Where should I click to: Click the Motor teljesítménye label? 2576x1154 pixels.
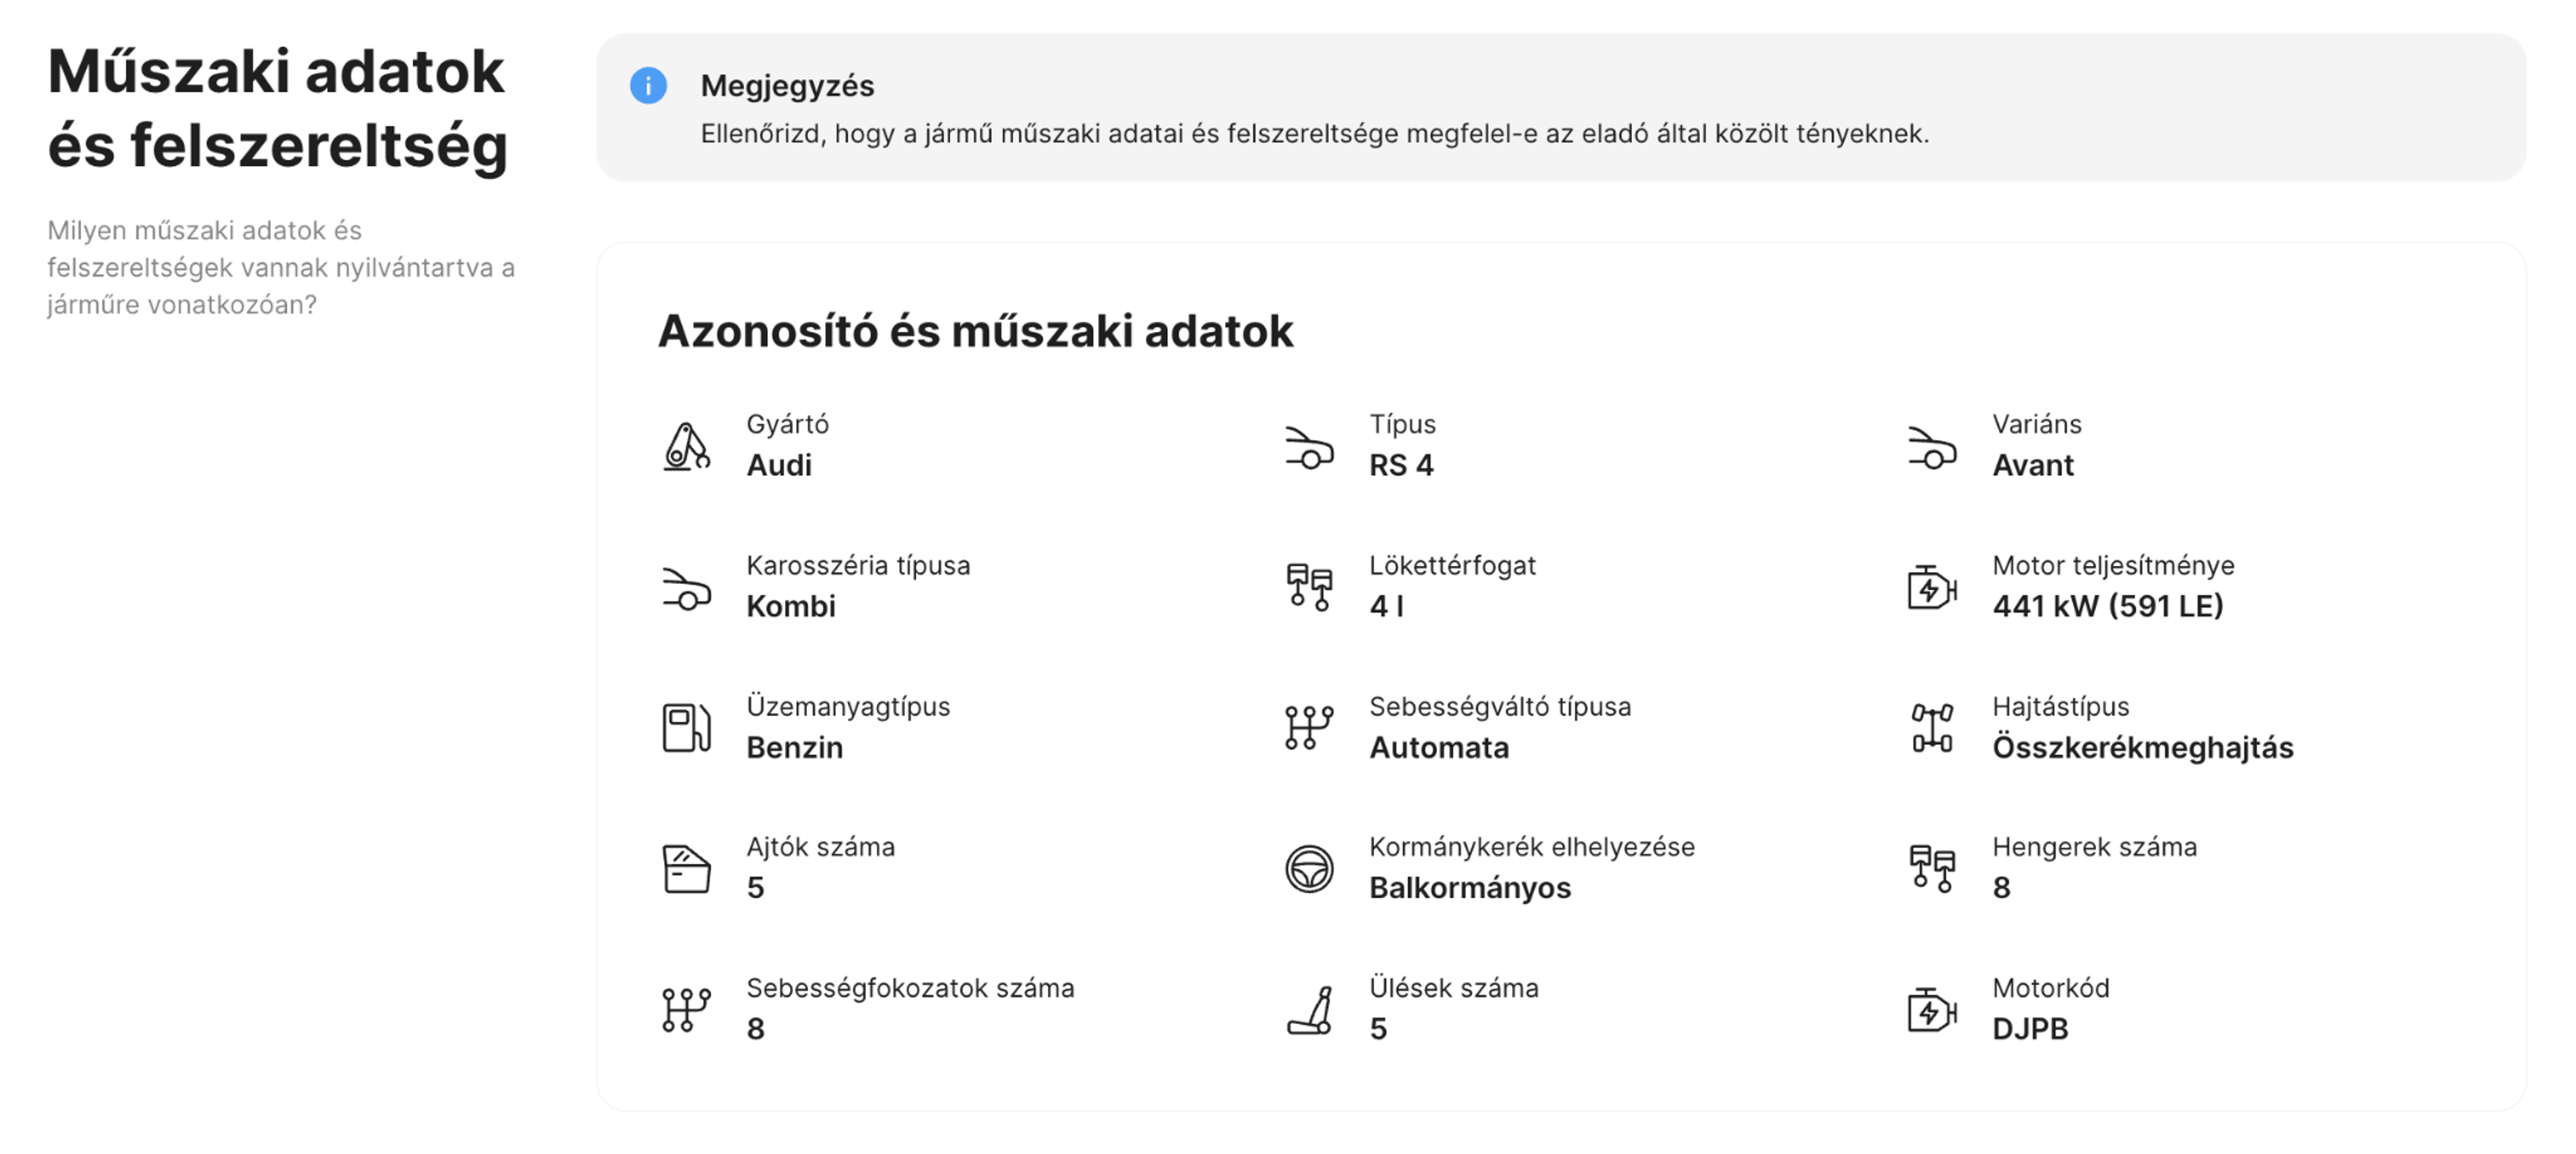(2113, 565)
